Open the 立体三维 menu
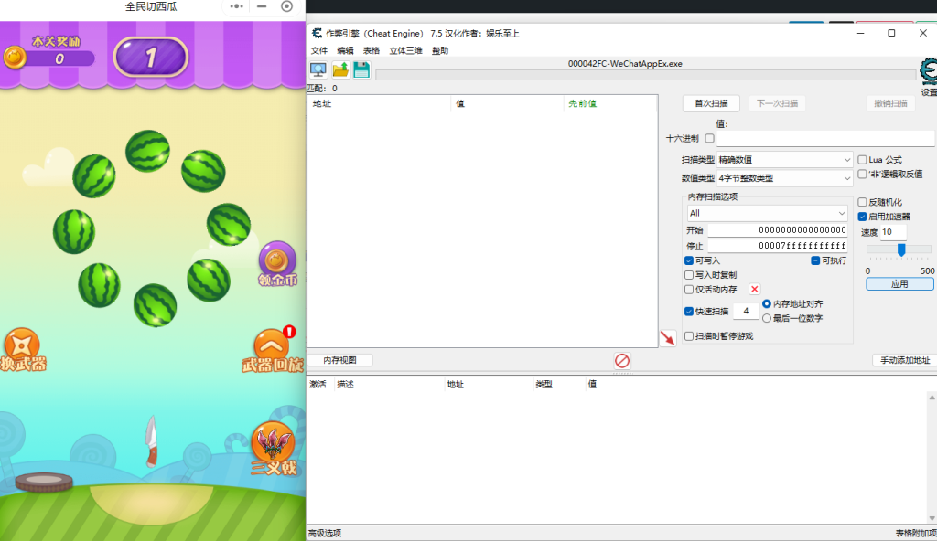Image resolution: width=937 pixels, height=541 pixels. pyautogui.click(x=405, y=51)
